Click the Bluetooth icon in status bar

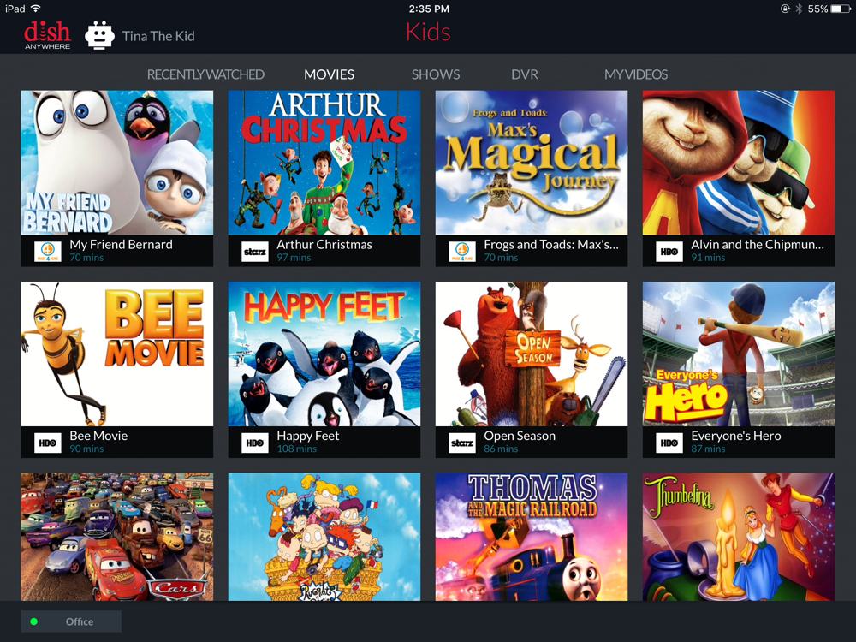[x=799, y=9]
